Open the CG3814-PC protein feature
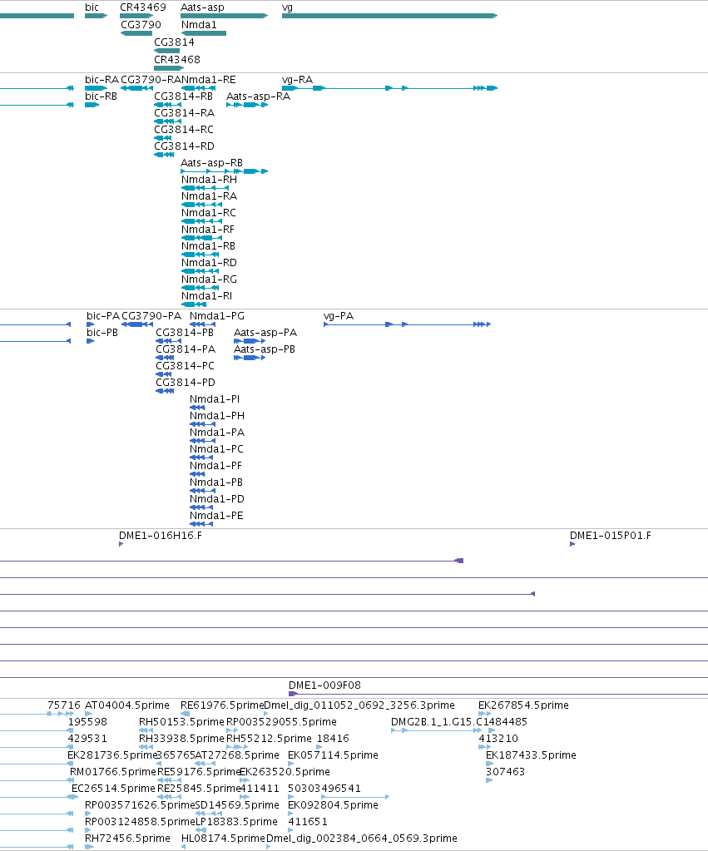Image resolution: width=708 pixels, height=851 pixels. point(164,374)
